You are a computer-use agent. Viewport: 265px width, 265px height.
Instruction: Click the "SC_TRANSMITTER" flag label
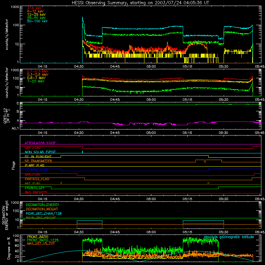point(38,161)
